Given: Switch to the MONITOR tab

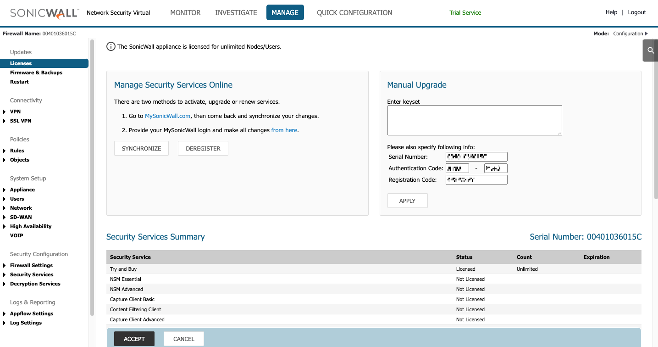Looking at the screenshot, I should pos(185,13).
